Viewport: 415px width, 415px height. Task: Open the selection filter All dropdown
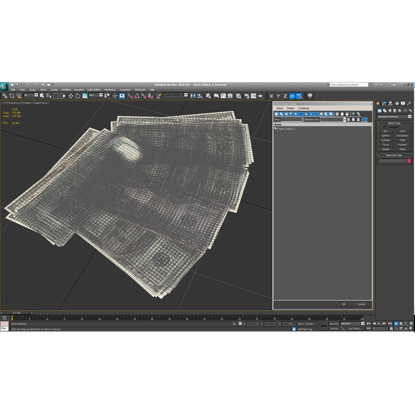click(31, 95)
